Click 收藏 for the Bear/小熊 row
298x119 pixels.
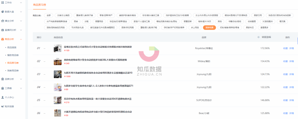285,113
